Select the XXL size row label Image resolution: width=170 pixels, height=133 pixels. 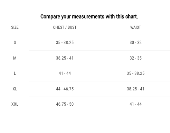coord(15,104)
